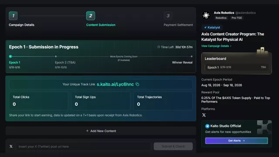This screenshot has width=279, height=157.
Task: Click the X icon beside the URL field
Action: click(11, 147)
